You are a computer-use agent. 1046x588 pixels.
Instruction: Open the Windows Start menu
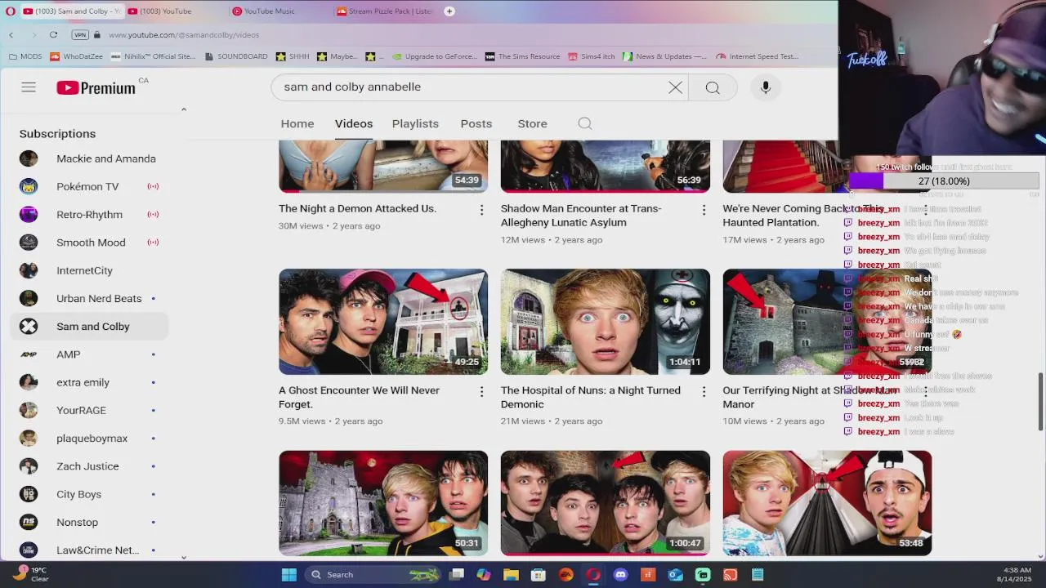289,575
